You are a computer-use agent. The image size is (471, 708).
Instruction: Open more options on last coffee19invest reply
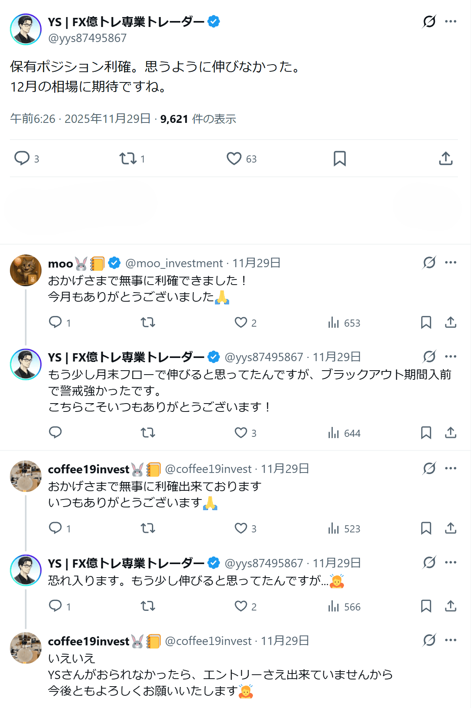click(x=451, y=640)
